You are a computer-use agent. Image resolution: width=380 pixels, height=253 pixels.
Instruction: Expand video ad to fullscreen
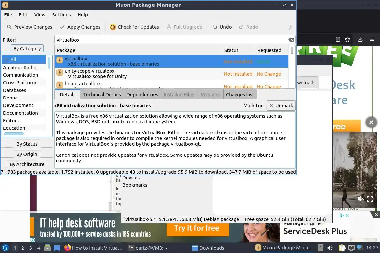[x=370, y=199]
